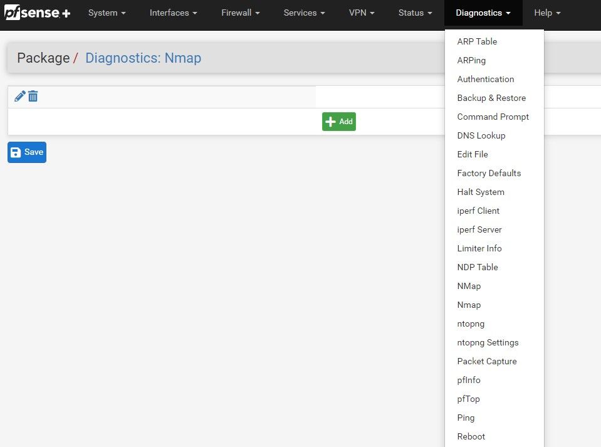601x447 pixels.
Task: Open the Interfaces dropdown menu
Action: point(173,13)
